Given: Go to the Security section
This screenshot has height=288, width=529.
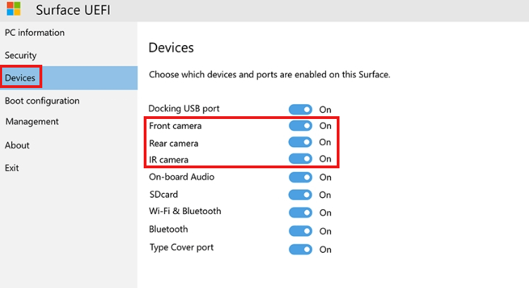Looking at the screenshot, I should (x=20, y=55).
